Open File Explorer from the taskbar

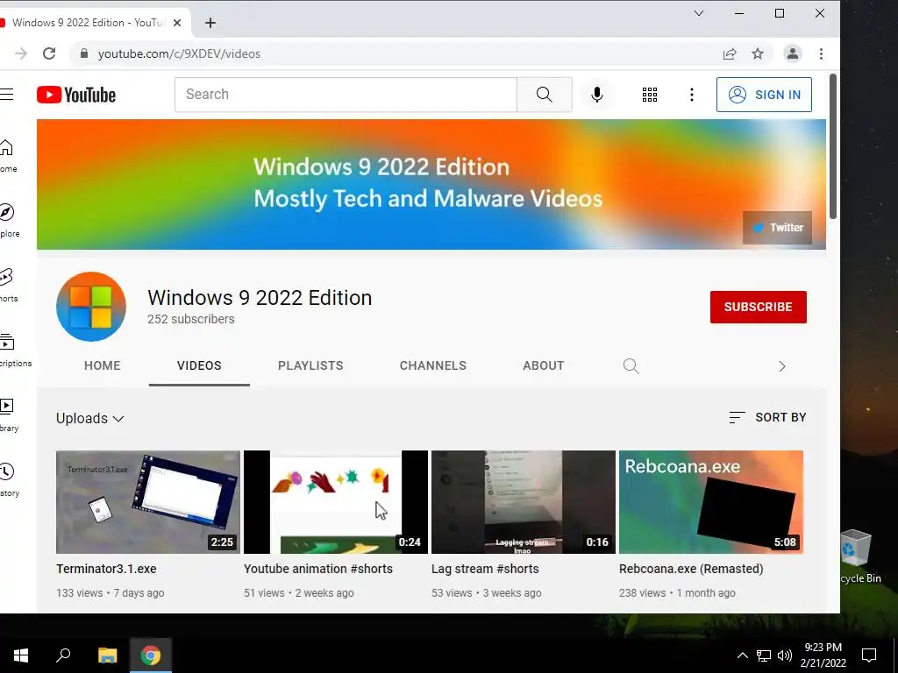(x=107, y=655)
